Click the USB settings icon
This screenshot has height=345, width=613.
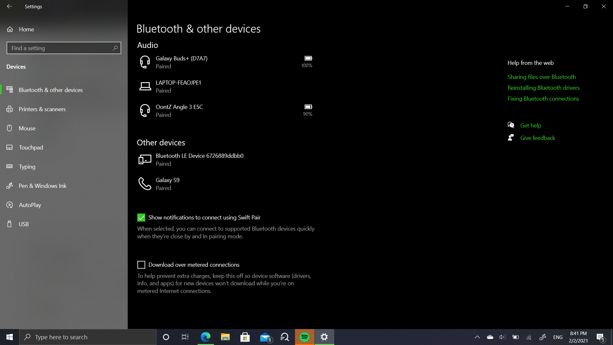11,224
